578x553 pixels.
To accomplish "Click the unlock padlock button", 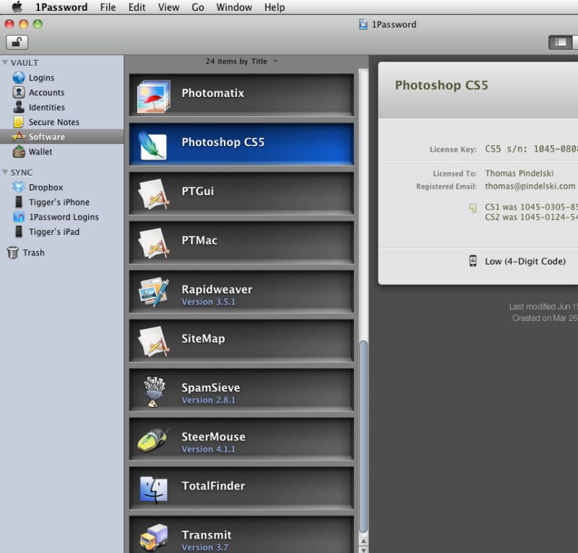I will click(x=17, y=43).
